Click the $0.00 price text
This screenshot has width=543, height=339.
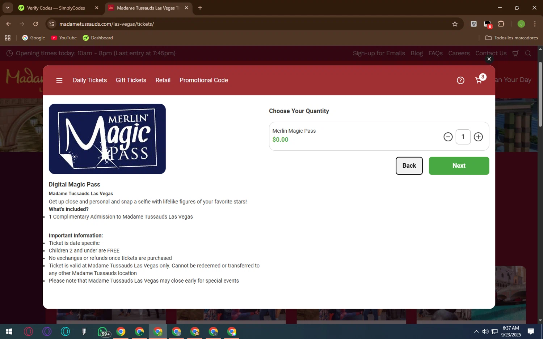click(x=280, y=140)
